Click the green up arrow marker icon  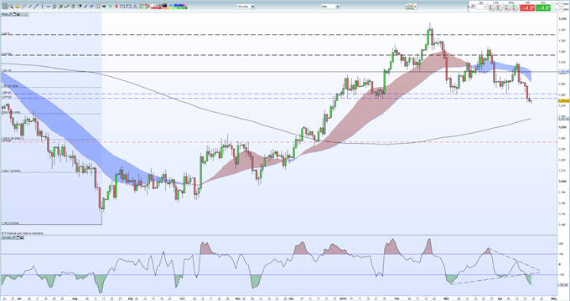pyautogui.click(x=110, y=7)
